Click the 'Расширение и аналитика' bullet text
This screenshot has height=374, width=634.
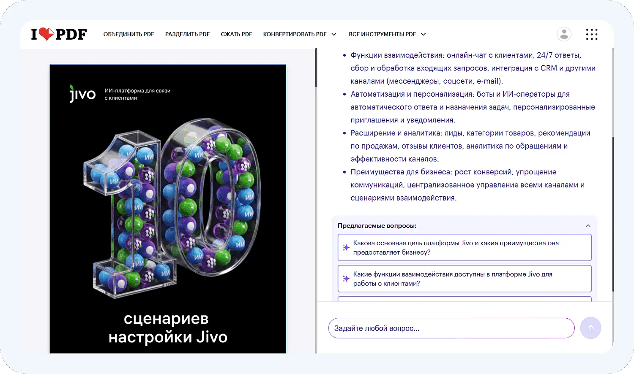(x=470, y=146)
